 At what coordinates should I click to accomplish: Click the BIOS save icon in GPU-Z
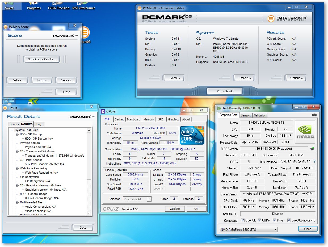312,149
